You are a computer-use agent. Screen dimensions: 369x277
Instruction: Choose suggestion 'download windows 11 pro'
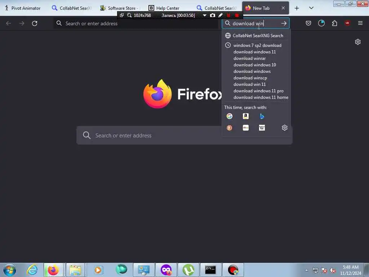pyautogui.click(x=258, y=91)
